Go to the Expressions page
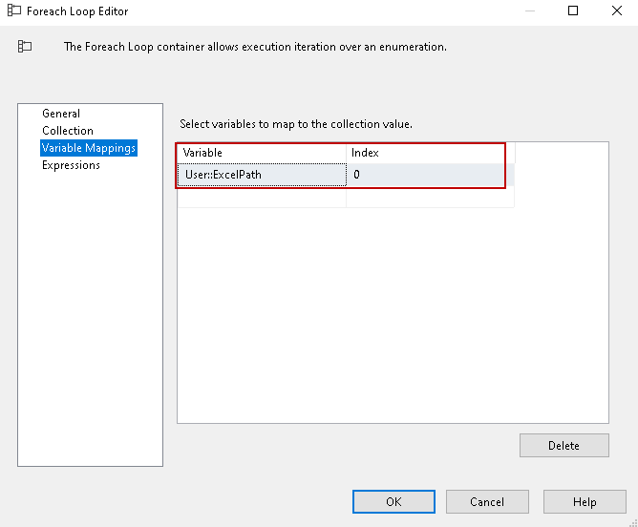 pos(71,165)
